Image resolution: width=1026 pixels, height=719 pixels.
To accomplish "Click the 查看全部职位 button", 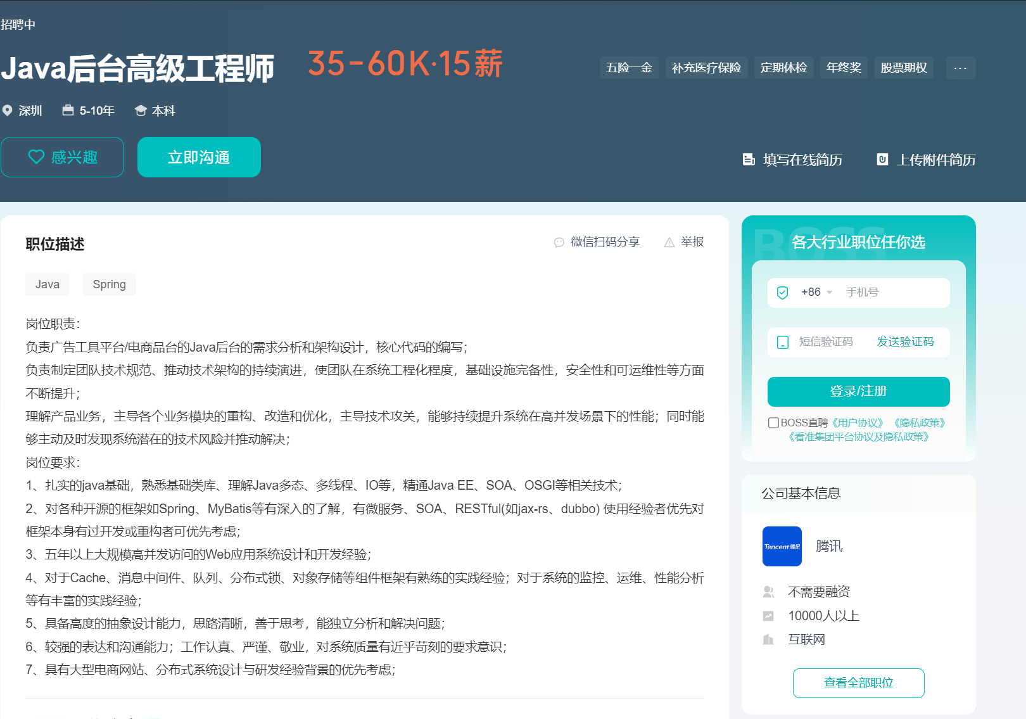I will (858, 683).
